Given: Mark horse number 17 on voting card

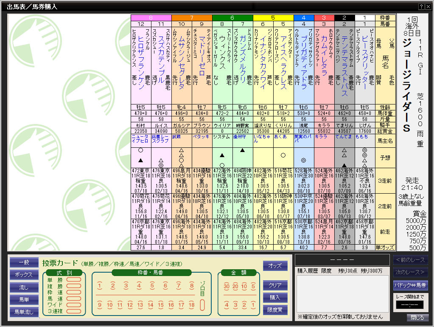Looking at the screenshot, I should tap(181, 305).
